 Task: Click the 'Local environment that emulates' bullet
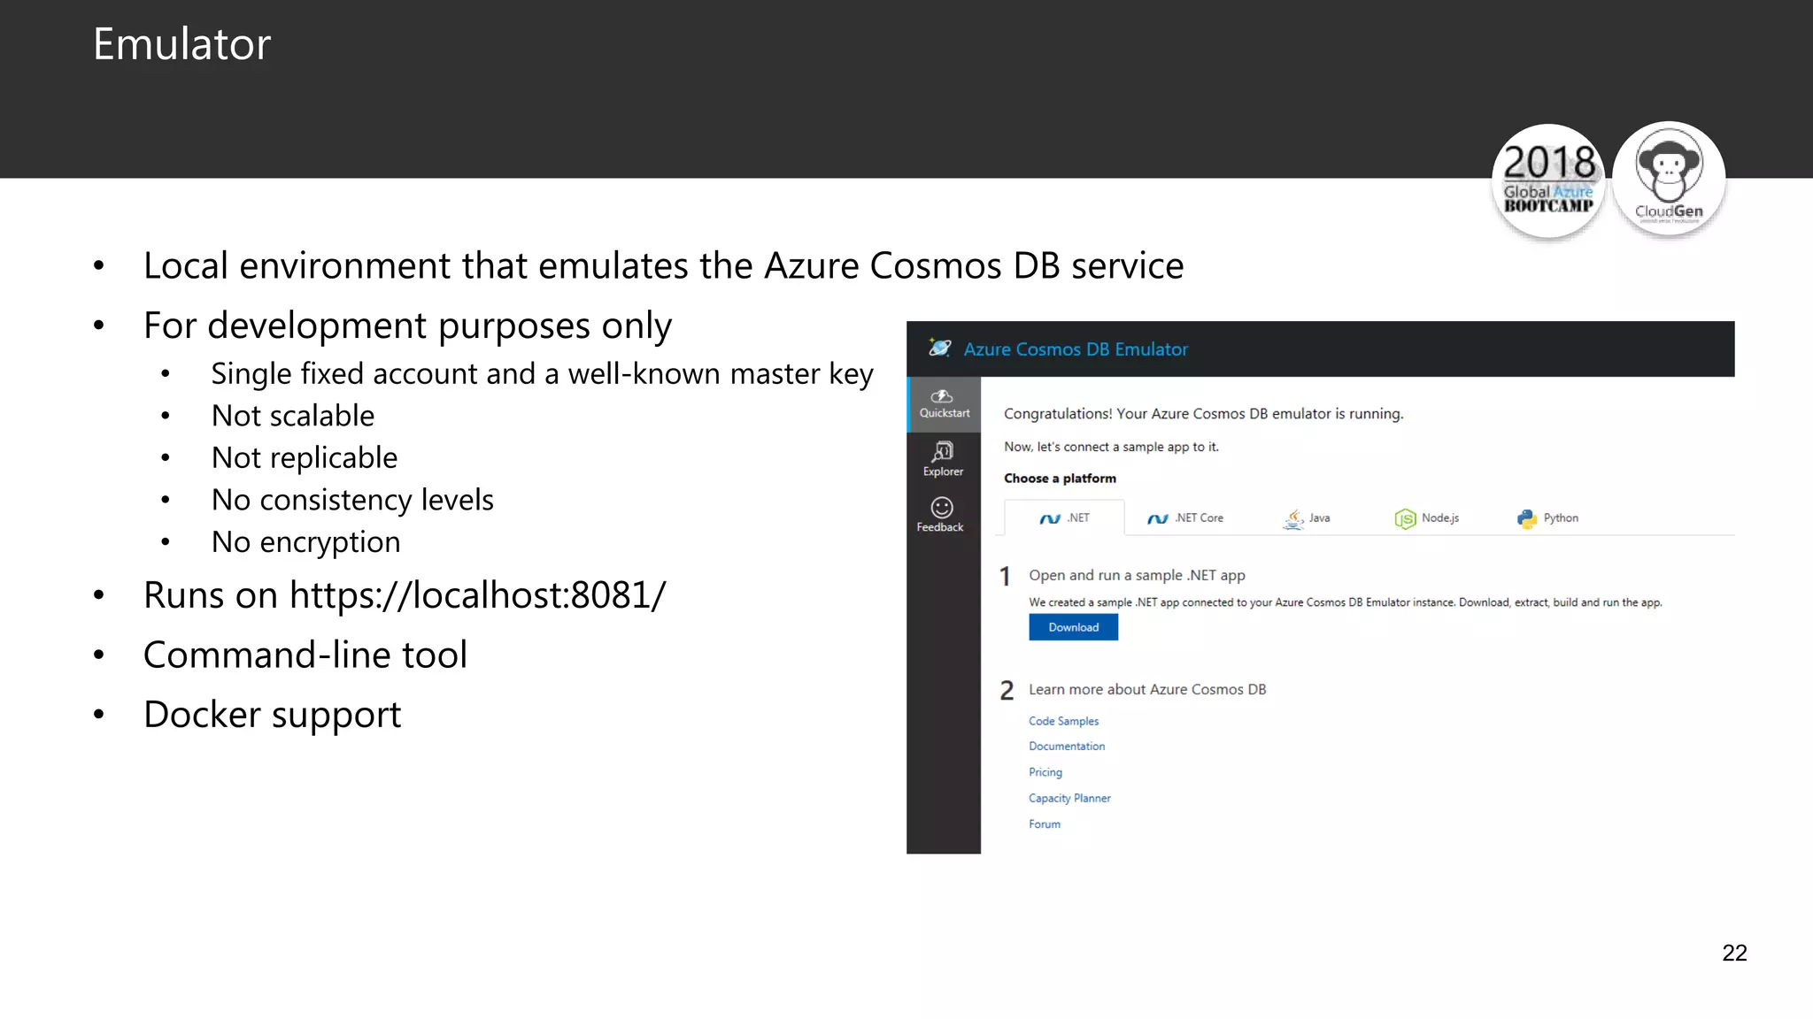[664, 266]
